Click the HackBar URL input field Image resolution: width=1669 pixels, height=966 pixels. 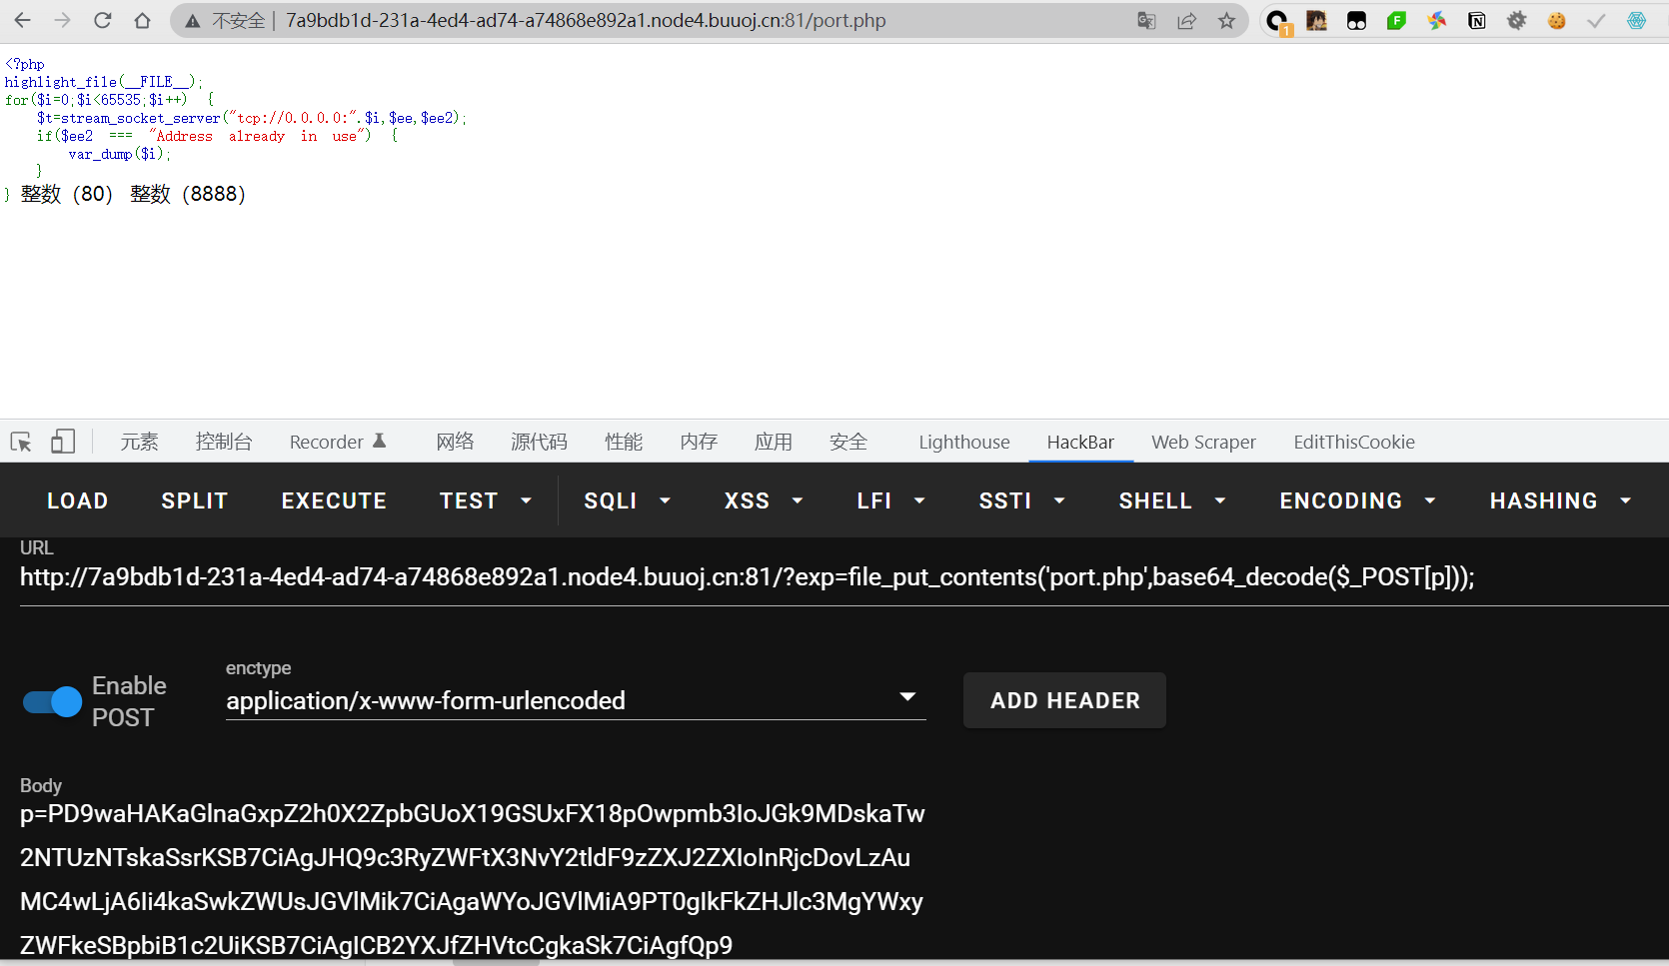(x=844, y=577)
